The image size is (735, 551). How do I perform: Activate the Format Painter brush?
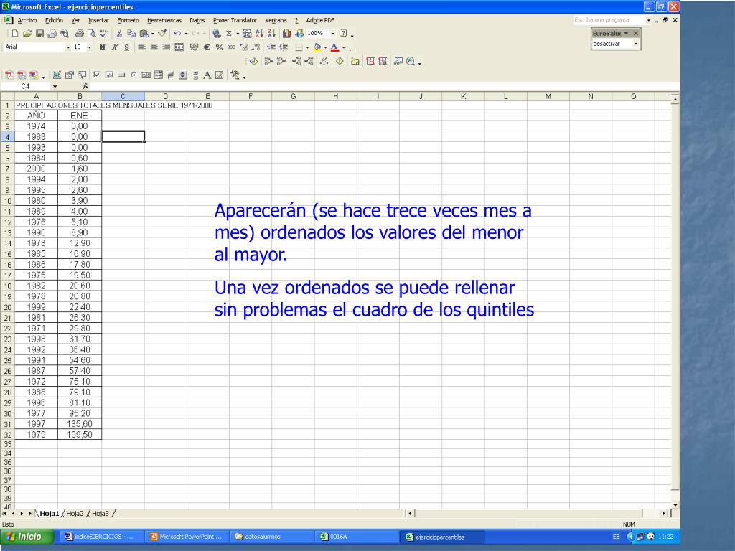[x=162, y=33]
